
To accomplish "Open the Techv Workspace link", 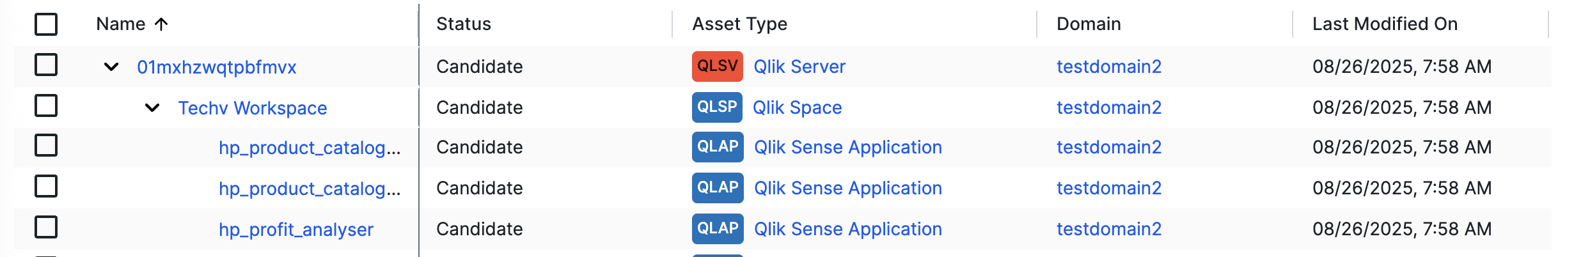I will point(253,108).
